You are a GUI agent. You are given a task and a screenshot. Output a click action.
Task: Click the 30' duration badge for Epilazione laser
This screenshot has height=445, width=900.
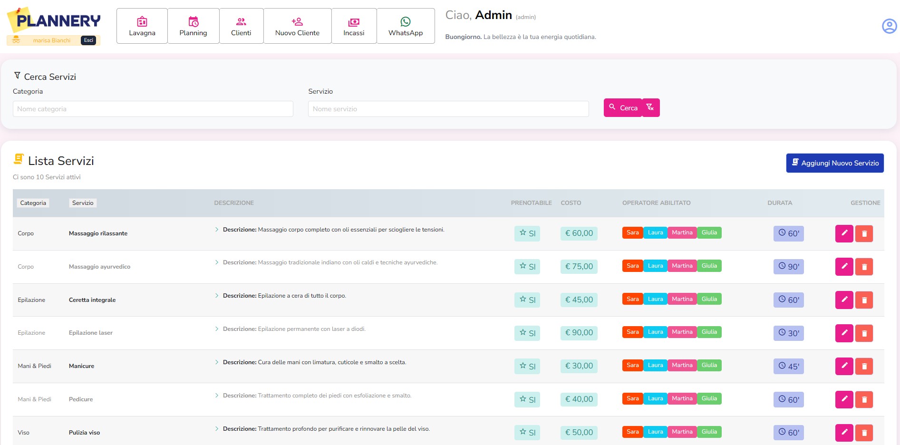pyautogui.click(x=789, y=333)
